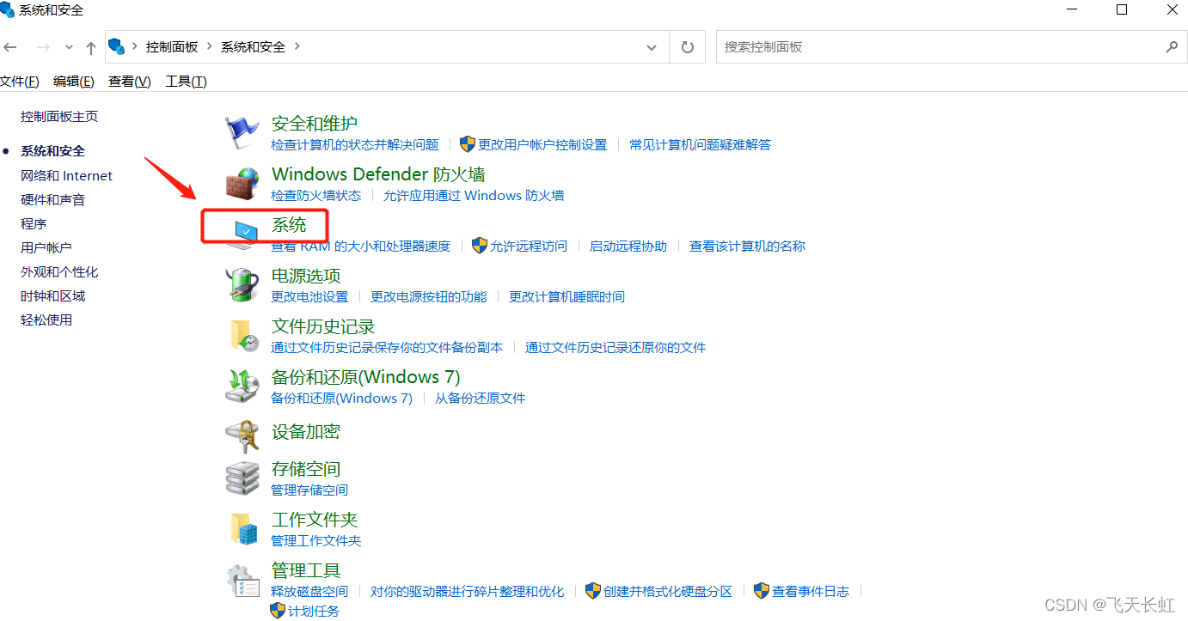This screenshot has width=1188, height=621.
Task: Open Power Options battery icon
Action: 242,284
